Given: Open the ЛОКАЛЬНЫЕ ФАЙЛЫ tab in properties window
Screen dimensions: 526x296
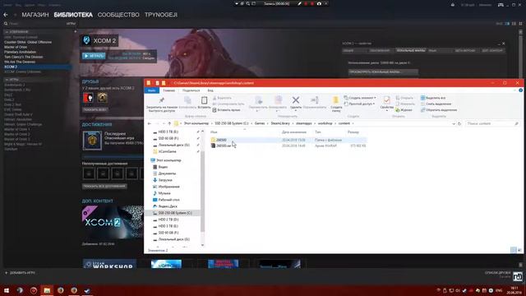Looking at the screenshot, I should point(411,51).
